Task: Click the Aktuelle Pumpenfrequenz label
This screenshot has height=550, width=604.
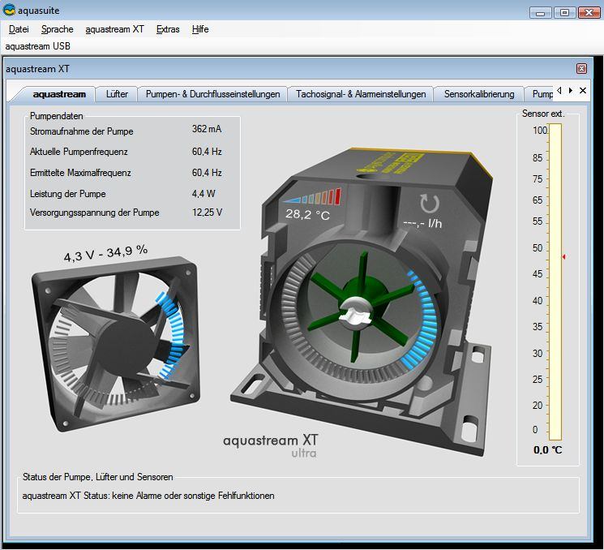Action: pos(79,152)
